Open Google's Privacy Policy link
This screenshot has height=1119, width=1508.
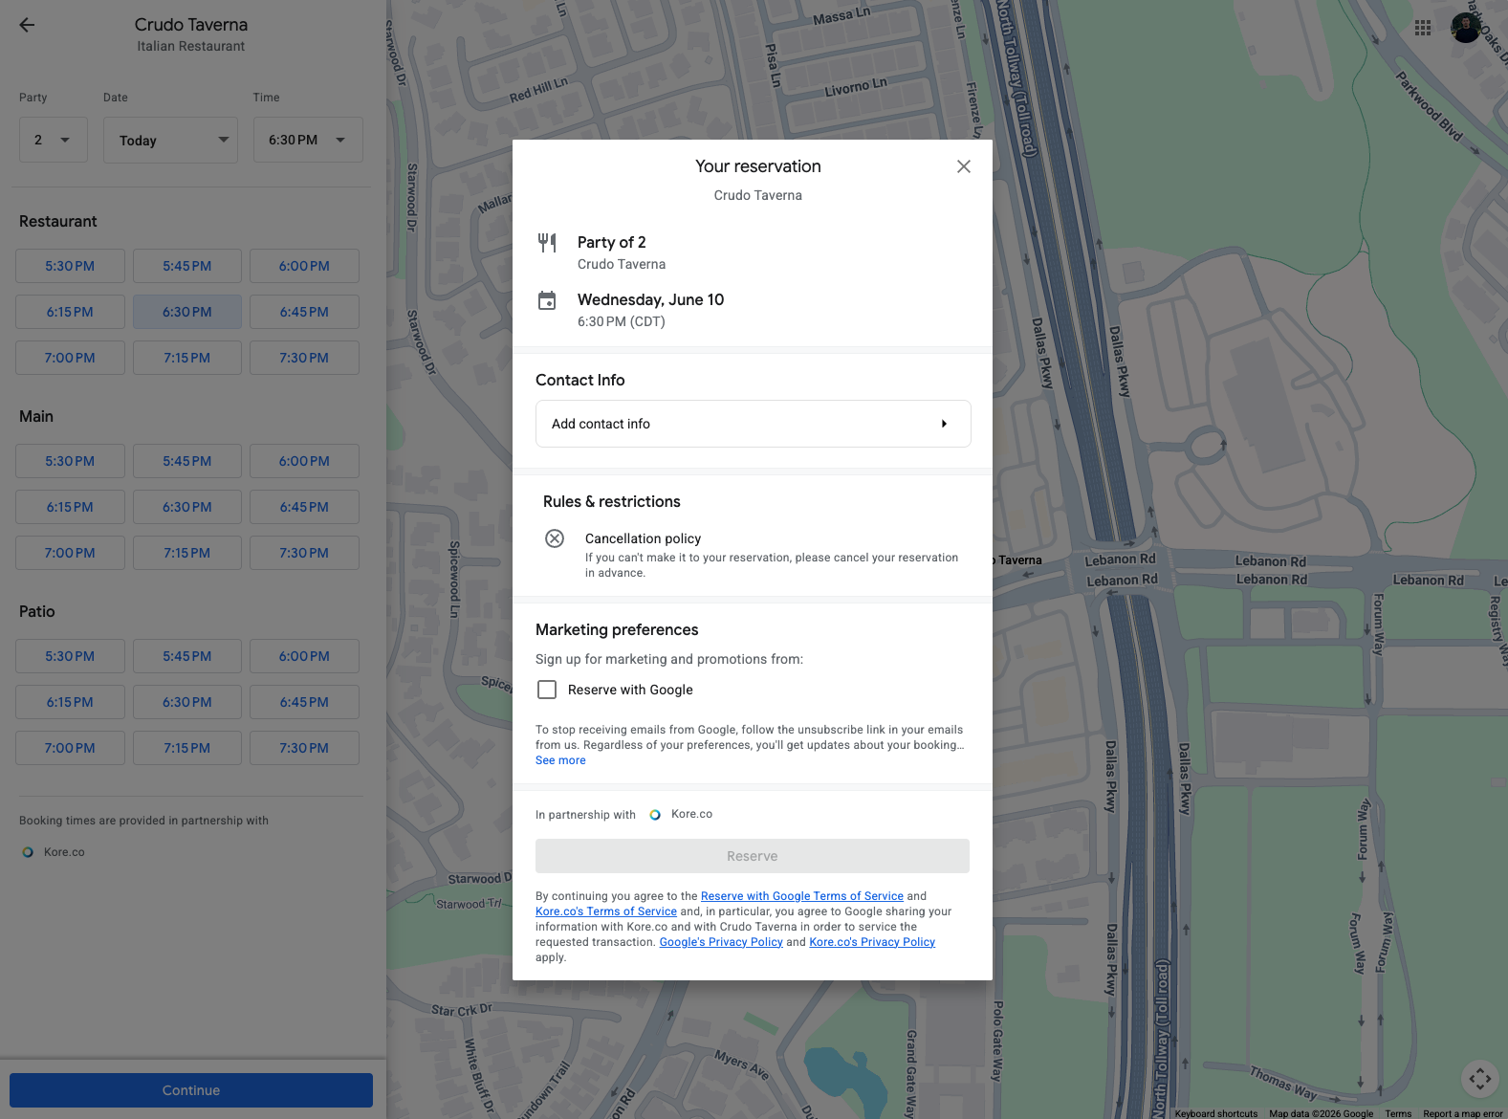point(721,942)
